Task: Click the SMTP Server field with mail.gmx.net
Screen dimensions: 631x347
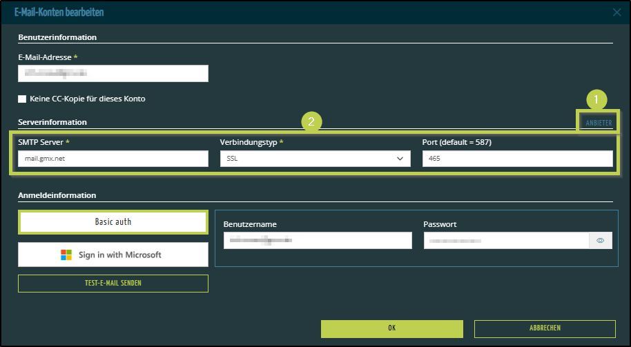Action: pyautogui.click(x=113, y=159)
